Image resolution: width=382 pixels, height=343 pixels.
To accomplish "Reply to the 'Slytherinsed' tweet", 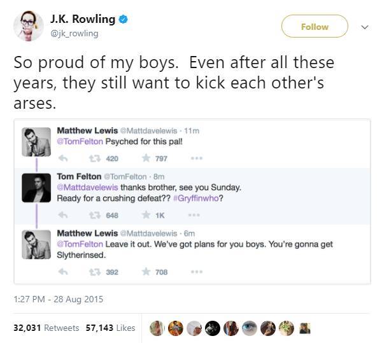I will point(63,272).
